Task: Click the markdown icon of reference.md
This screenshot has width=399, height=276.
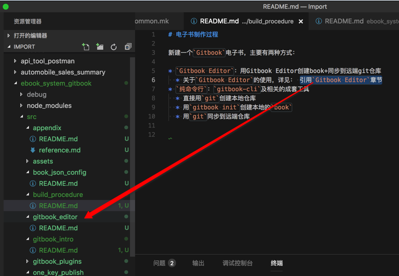Action: (33, 150)
